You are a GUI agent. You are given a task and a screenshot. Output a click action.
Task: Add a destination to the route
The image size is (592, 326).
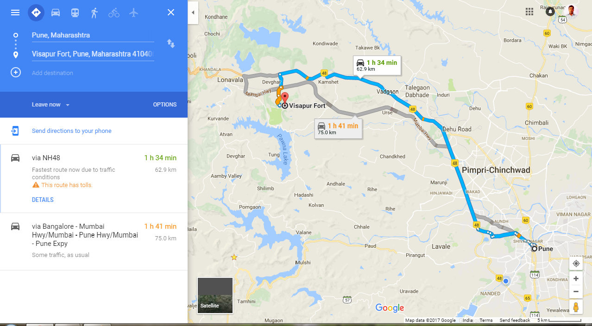(x=52, y=73)
